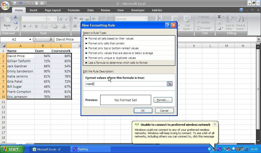Image resolution: width=261 pixels, height=153 pixels.
Task: Click the AutoSum sigma icon
Action: click(219, 17)
